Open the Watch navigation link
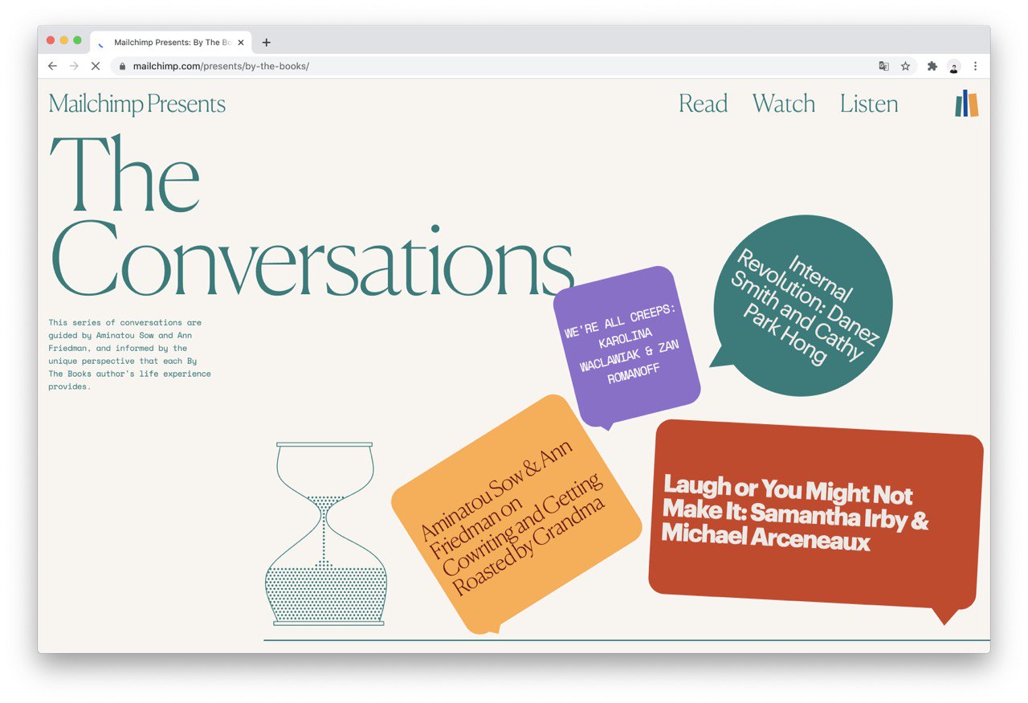Image resolution: width=1028 pixels, height=703 pixels. click(784, 104)
